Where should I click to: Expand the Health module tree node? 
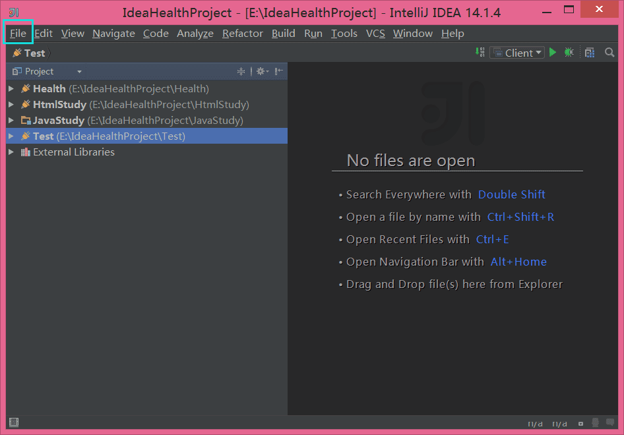click(x=11, y=88)
